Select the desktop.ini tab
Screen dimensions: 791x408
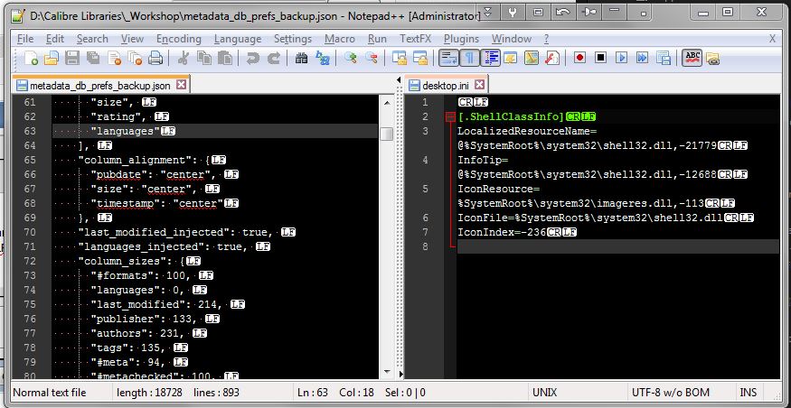(447, 85)
